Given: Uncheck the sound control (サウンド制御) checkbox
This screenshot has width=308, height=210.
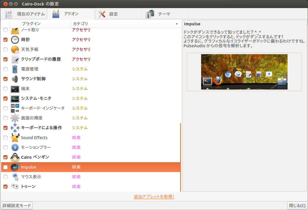Looking at the screenshot, I should tap(5, 79).
